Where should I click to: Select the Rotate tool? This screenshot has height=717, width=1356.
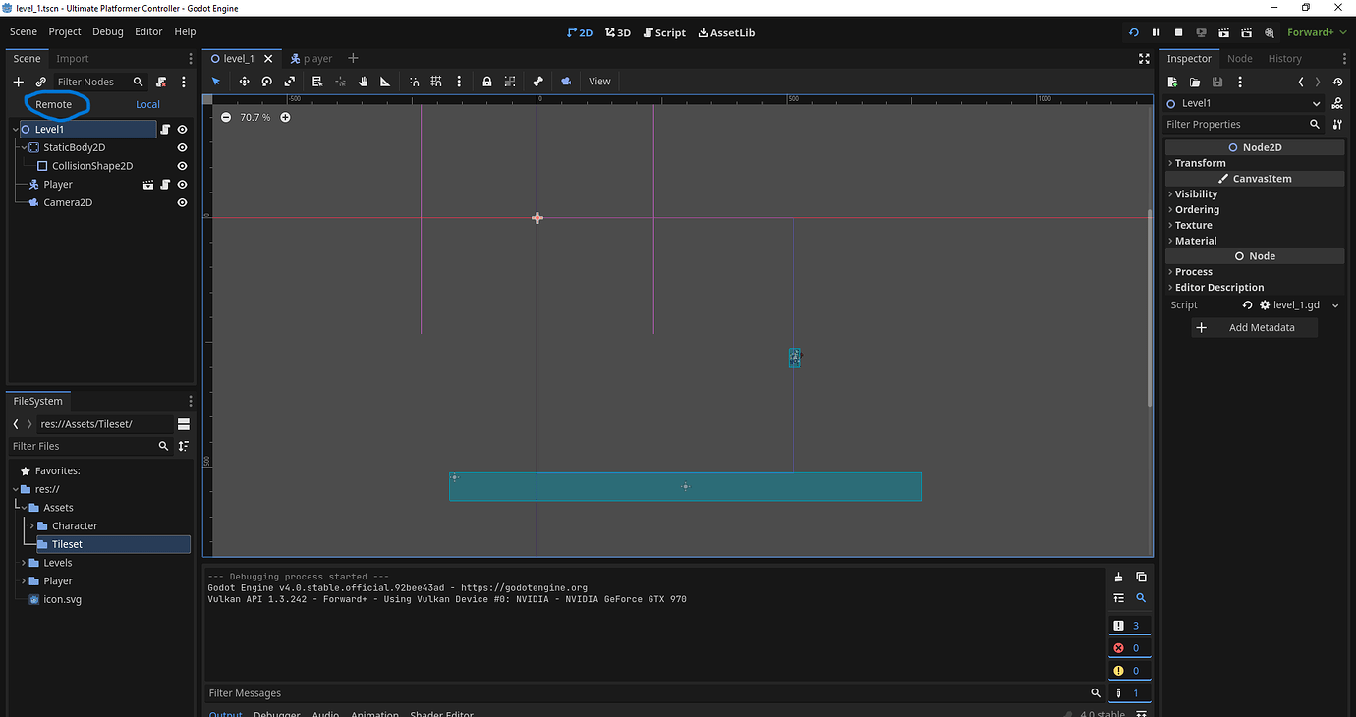266,81
